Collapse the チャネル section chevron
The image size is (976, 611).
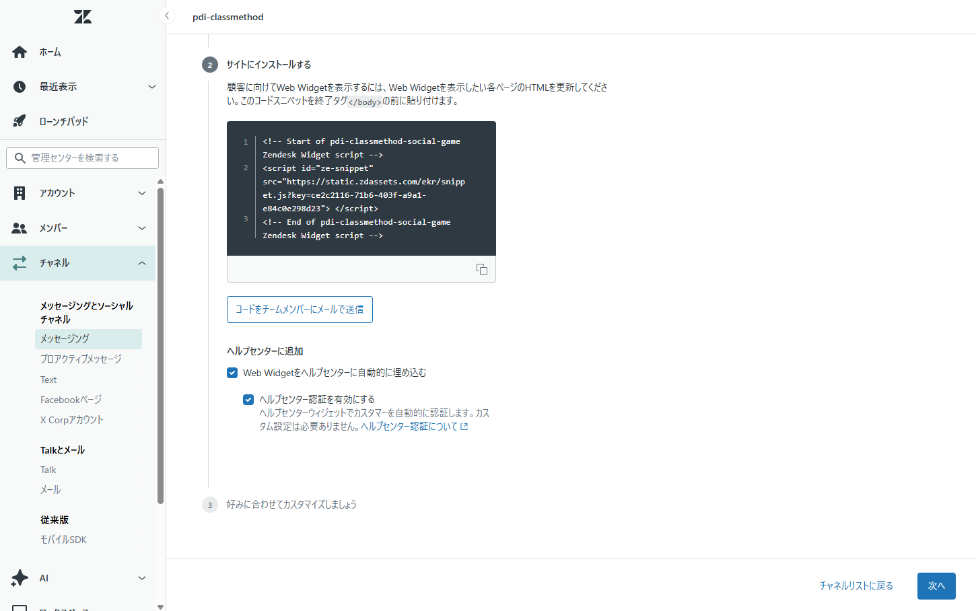[142, 263]
